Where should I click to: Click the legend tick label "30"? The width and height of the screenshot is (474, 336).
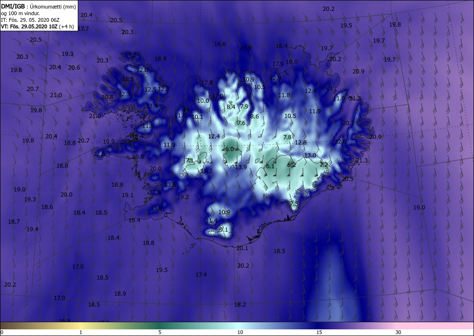(398, 332)
